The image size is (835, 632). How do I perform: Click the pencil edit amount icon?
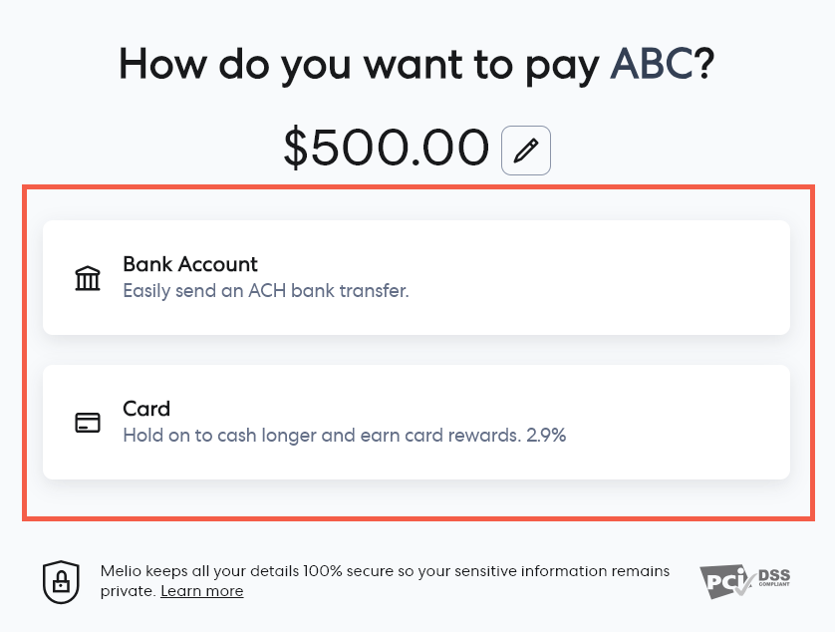pyautogui.click(x=525, y=151)
